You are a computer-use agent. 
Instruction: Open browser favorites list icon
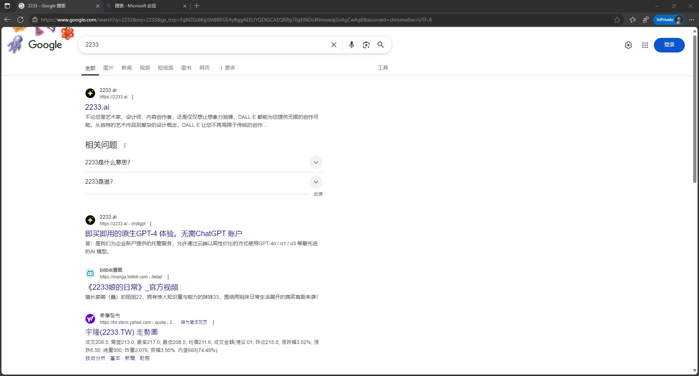[x=633, y=20]
